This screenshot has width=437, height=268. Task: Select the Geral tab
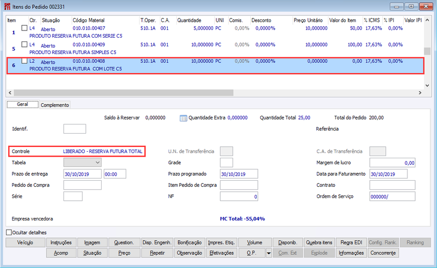[x=22, y=104]
